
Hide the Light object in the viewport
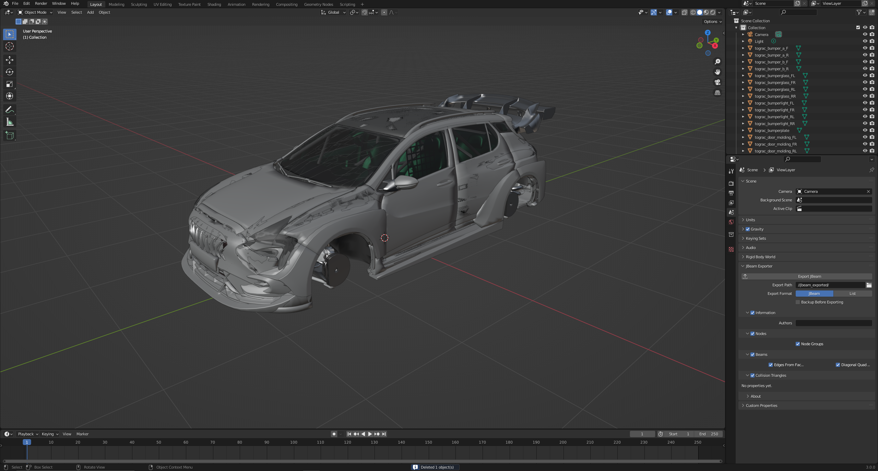tap(865, 41)
